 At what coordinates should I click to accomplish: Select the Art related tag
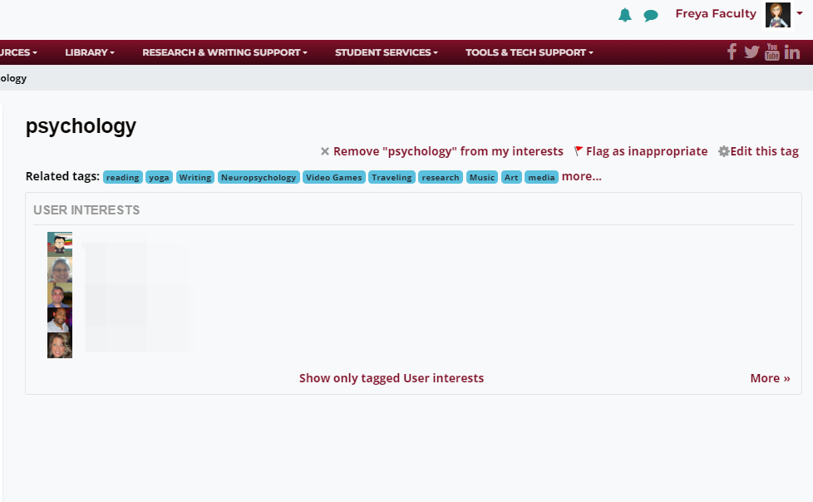click(x=511, y=177)
